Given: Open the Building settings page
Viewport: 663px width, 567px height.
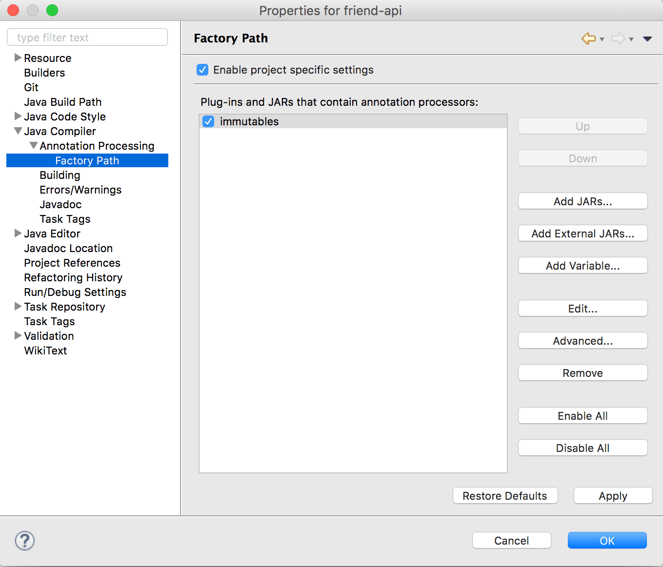Looking at the screenshot, I should (x=60, y=175).
